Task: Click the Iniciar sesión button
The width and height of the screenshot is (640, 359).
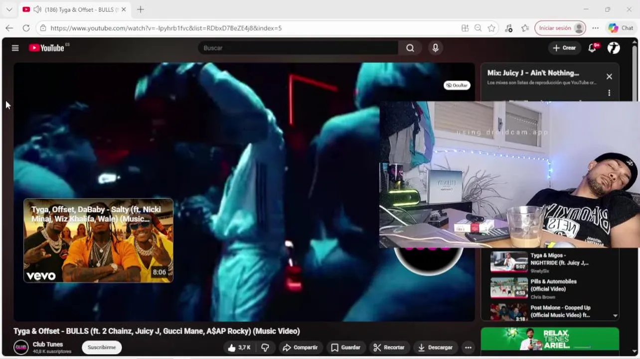Action: click(x=560, y=28)
